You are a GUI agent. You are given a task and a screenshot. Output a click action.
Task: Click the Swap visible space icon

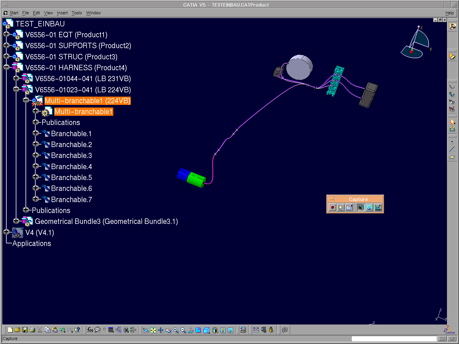click(x=230, y=330)
